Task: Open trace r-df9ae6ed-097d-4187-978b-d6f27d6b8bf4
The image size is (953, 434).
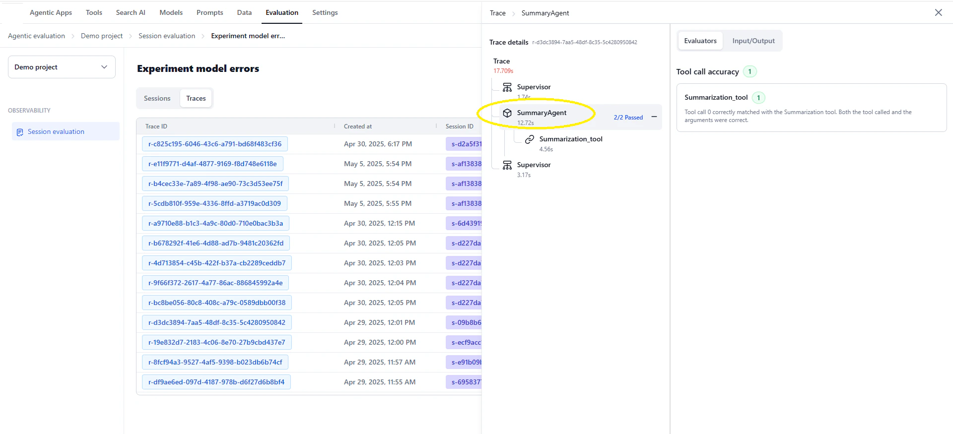Action: click(216, 382)
